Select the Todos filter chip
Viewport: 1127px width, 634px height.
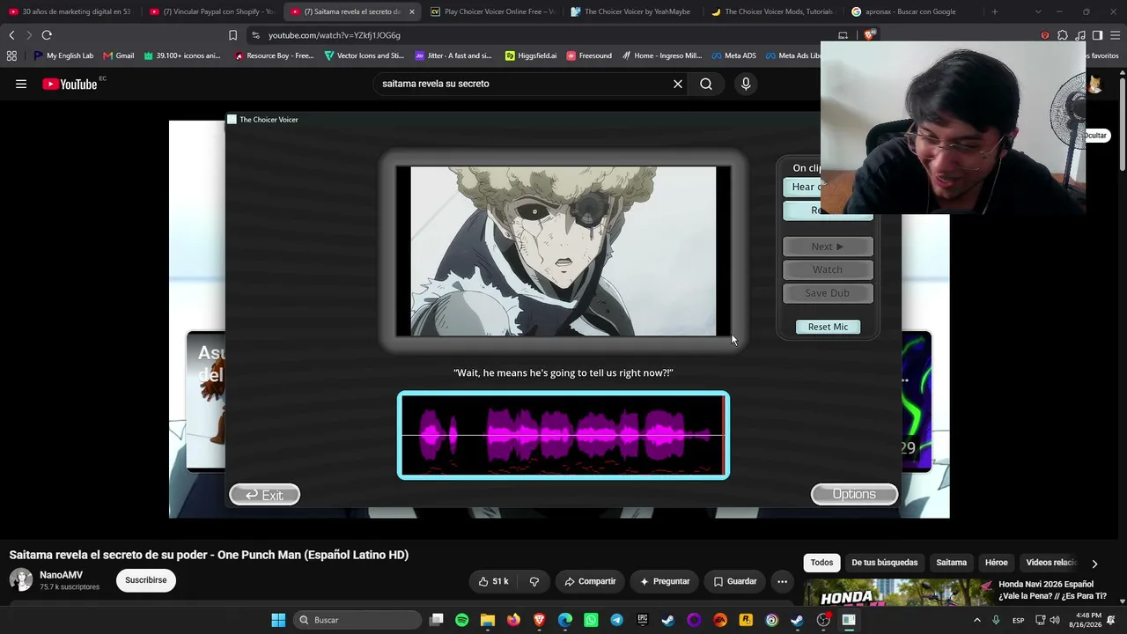coord(821,563)
